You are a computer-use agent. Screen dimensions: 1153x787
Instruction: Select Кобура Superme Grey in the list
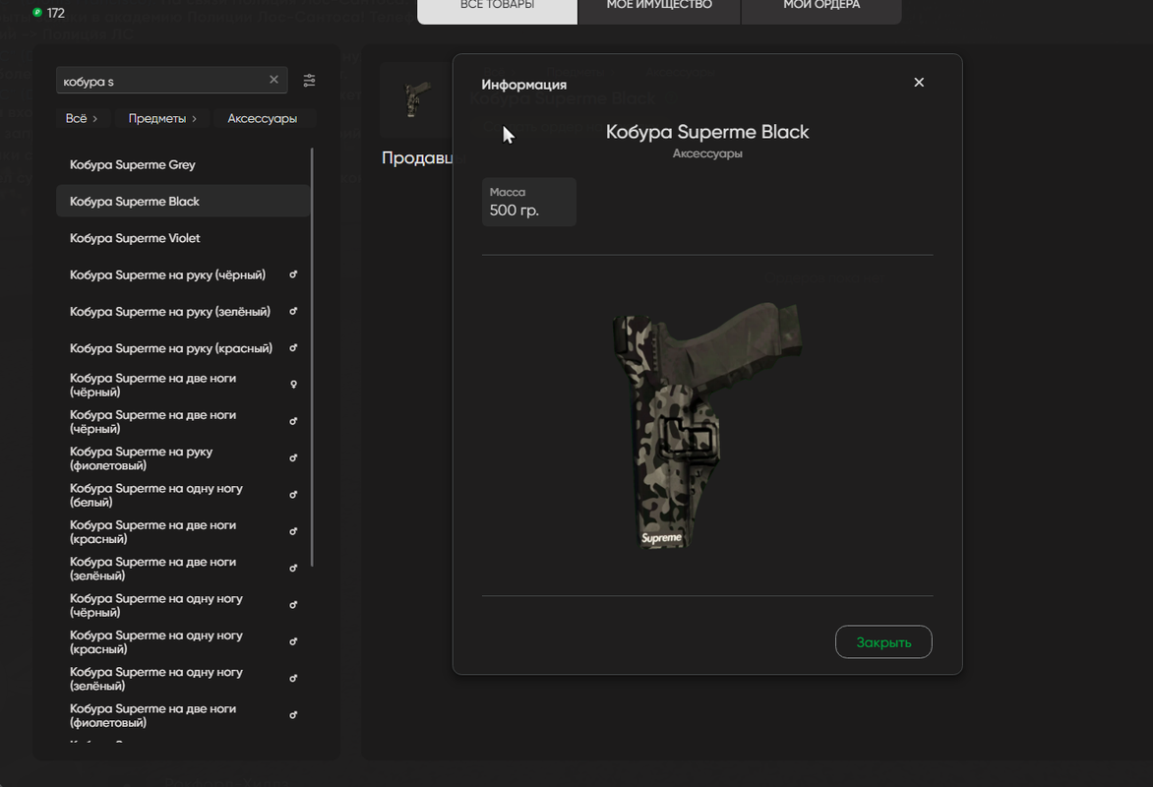pyautogui.click(x=182, y=164)
